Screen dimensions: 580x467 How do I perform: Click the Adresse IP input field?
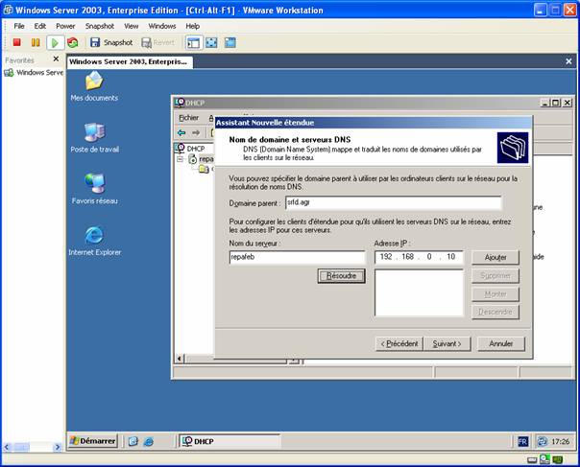(419, 257)
